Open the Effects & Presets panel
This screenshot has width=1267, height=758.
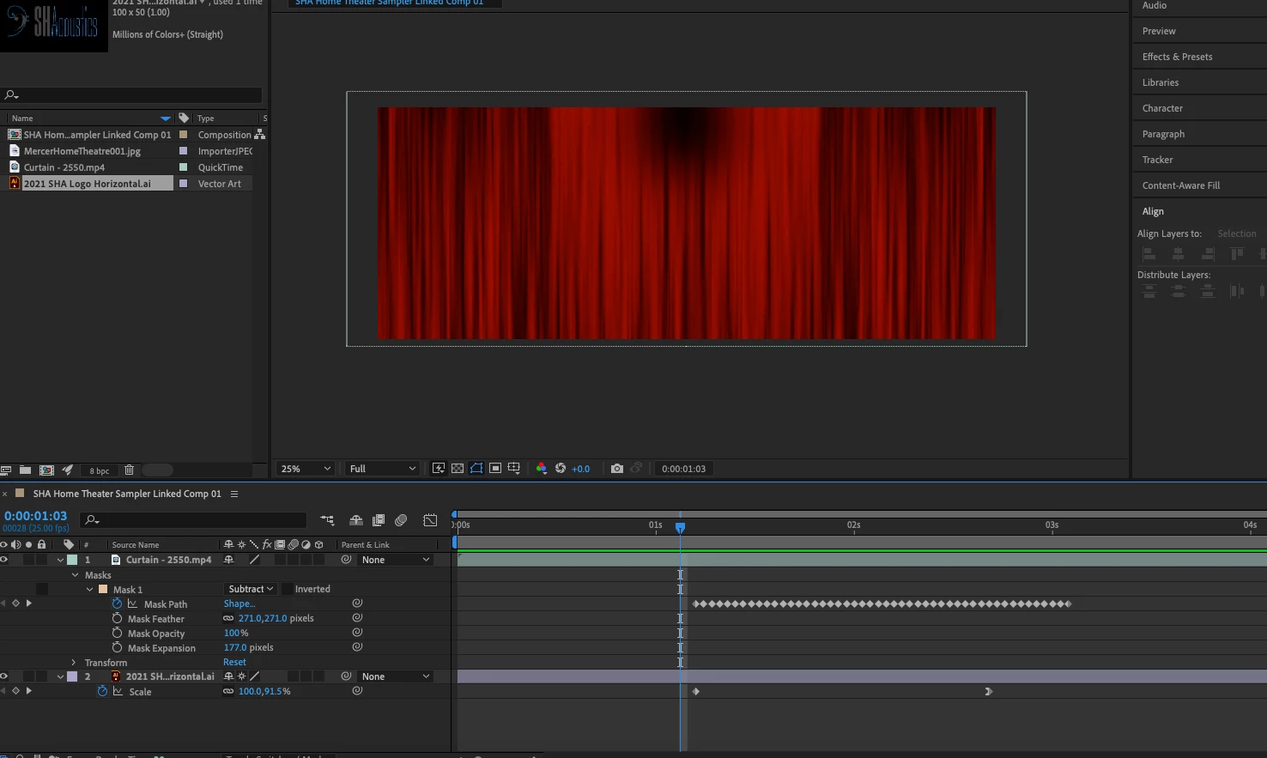coord(1177,57)
